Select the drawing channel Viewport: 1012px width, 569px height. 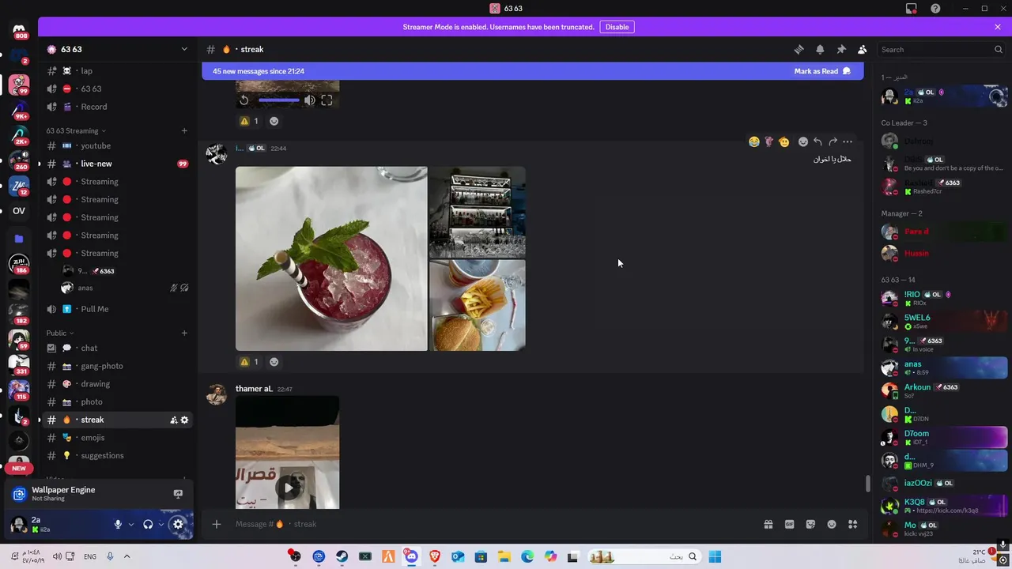tap(117, 384)
